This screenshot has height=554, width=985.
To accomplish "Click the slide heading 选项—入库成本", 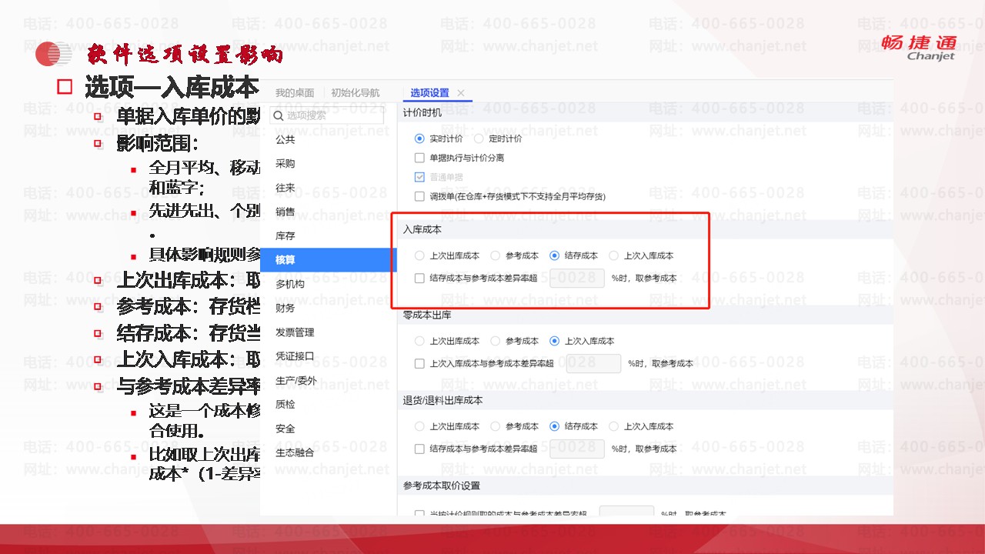I will (x=171, y=88).
